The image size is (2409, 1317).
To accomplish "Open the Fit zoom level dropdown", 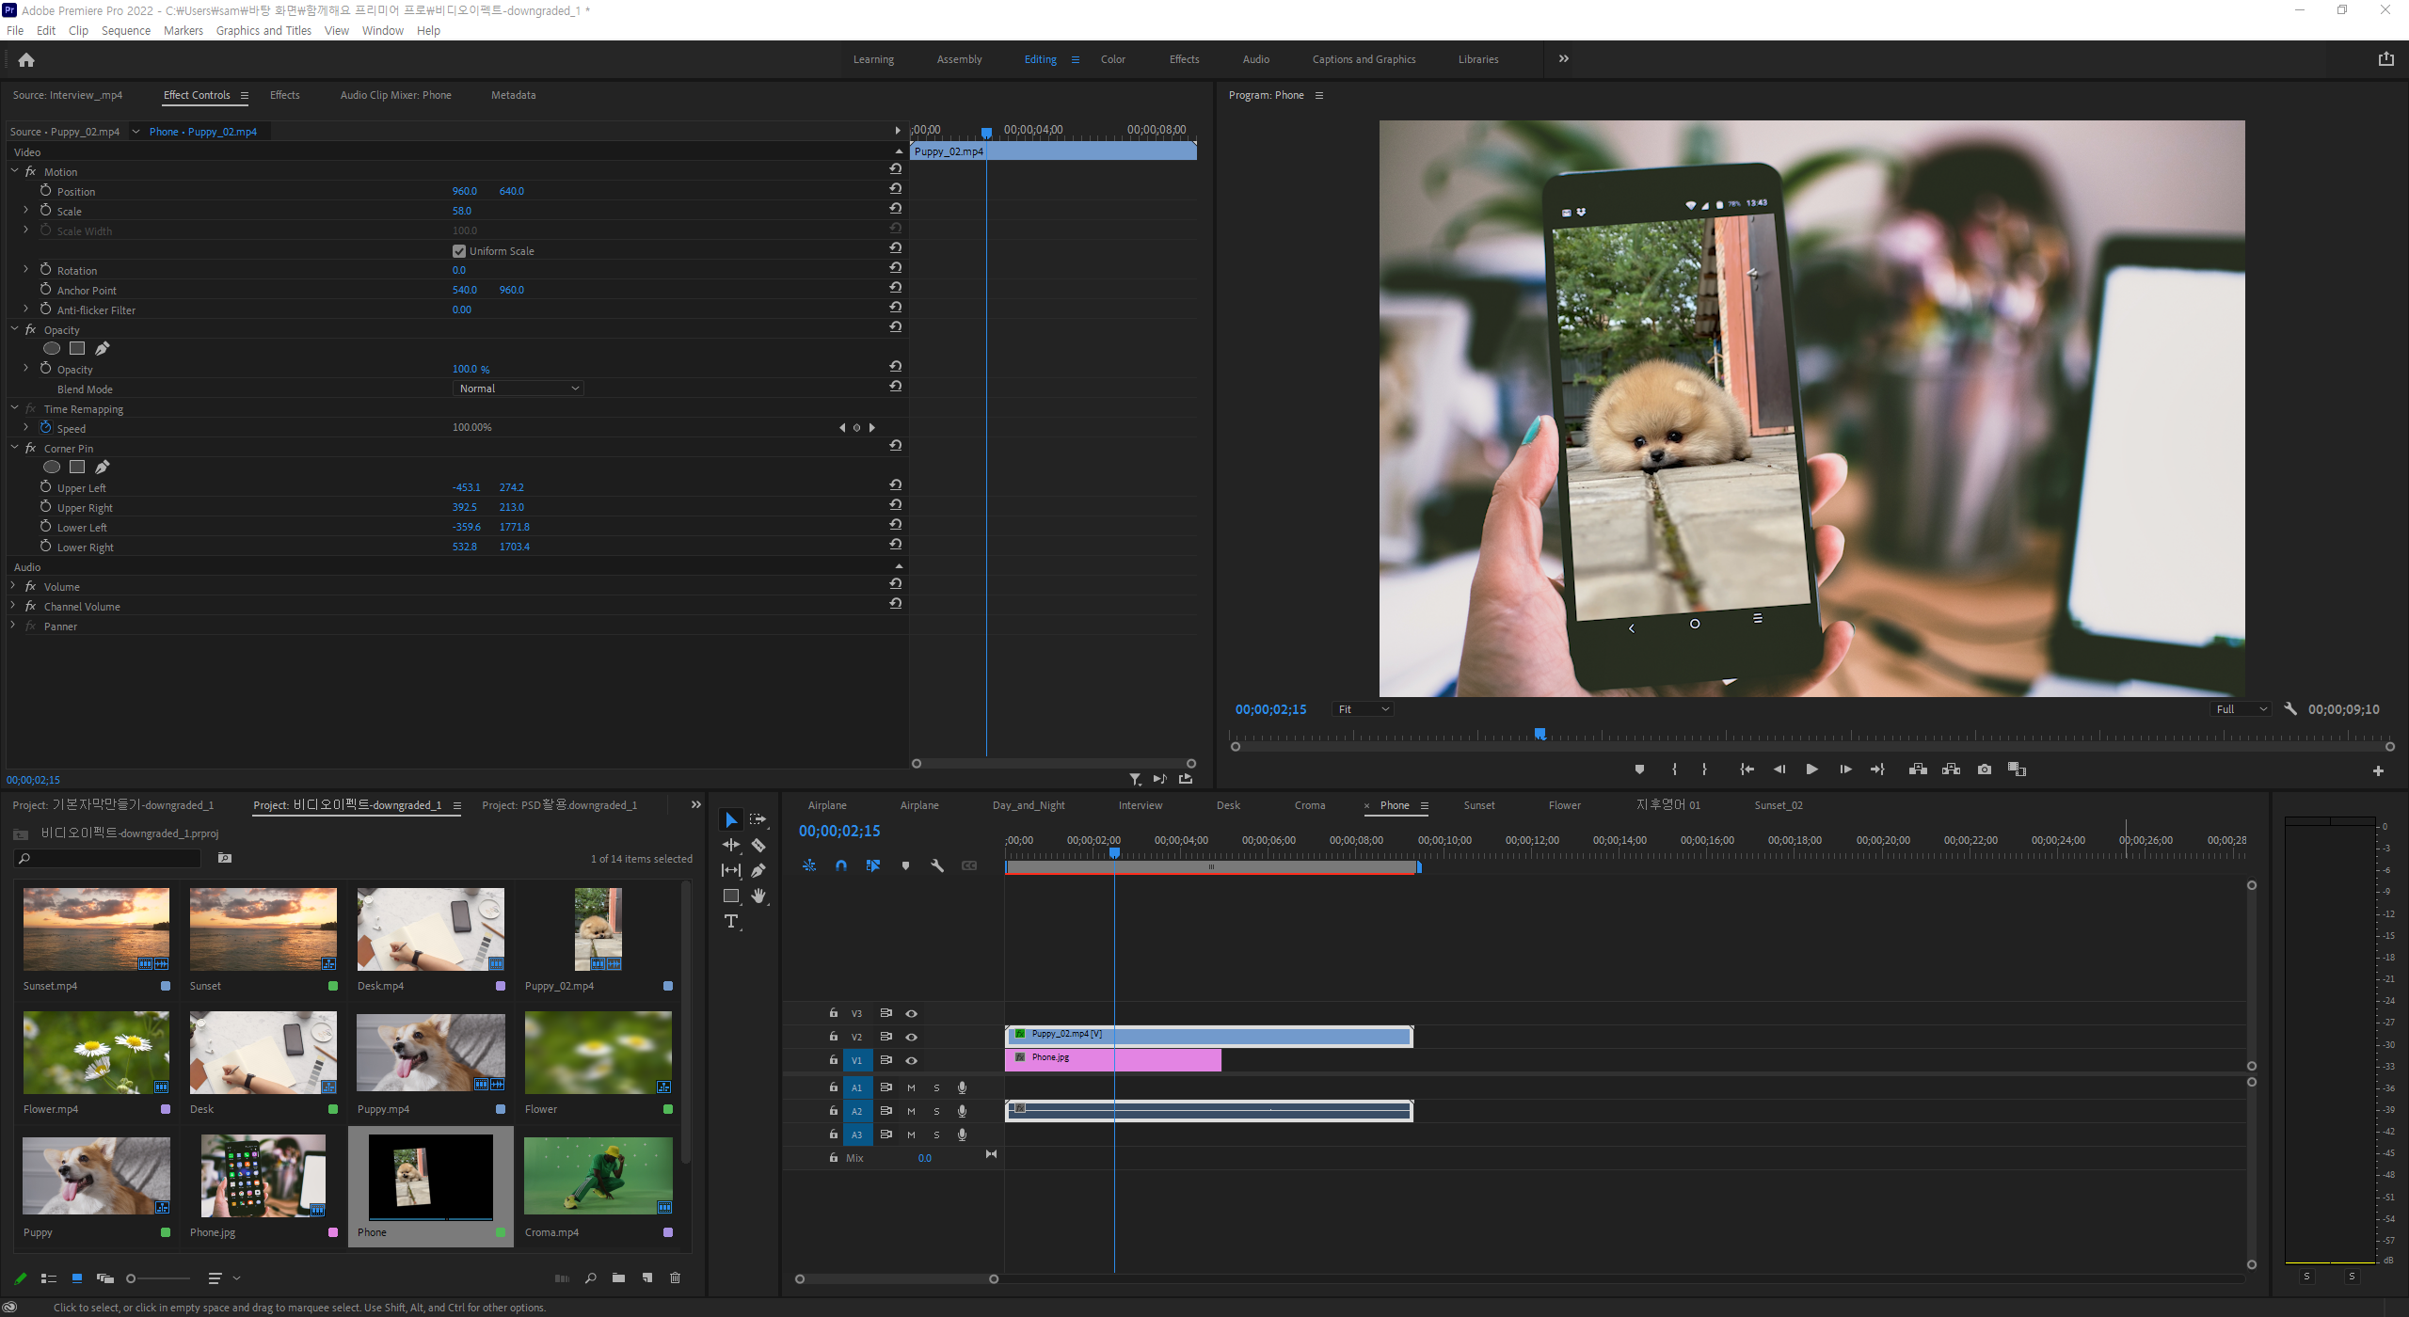I will pyautogui.click(x=1363, y=709).
